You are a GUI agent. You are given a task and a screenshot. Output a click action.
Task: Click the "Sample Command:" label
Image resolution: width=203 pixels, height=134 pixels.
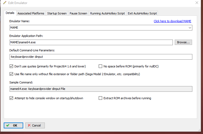(21, 82)
